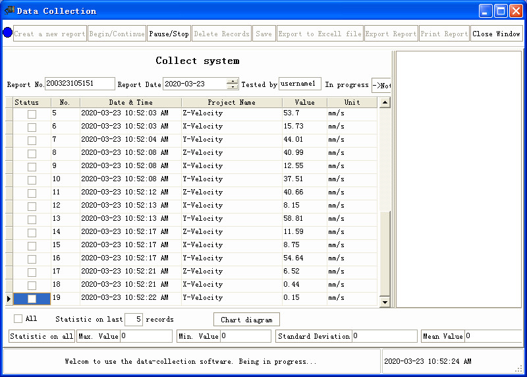Viewport: 527px width, 377px height.
Task: Click the Report Date spinner down arrow
Action: tap(233, 87)
